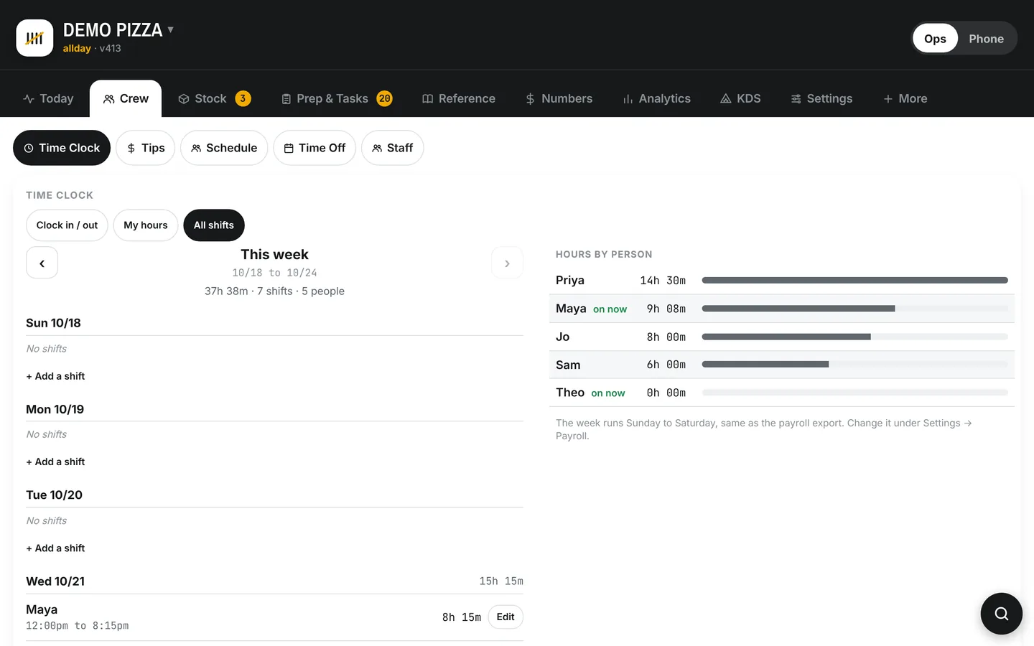This screenshot has width=1034, height=646.
Task: Switch to Ops mode
Action: pyautogui.click(x=935, y=39)
